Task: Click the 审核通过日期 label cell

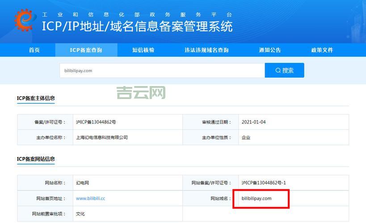Action: [211, 122]
